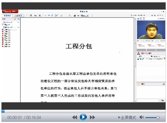Open the pen color picker icon
Image resolution: width=167 pixels, height=123 pixels.
[75, 15]
